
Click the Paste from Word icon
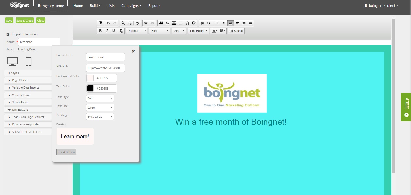pyautogui.click(x=101, y=23)
